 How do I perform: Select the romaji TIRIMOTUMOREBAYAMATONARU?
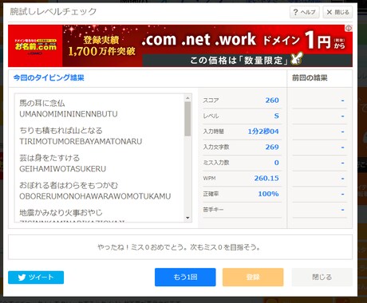81,141
